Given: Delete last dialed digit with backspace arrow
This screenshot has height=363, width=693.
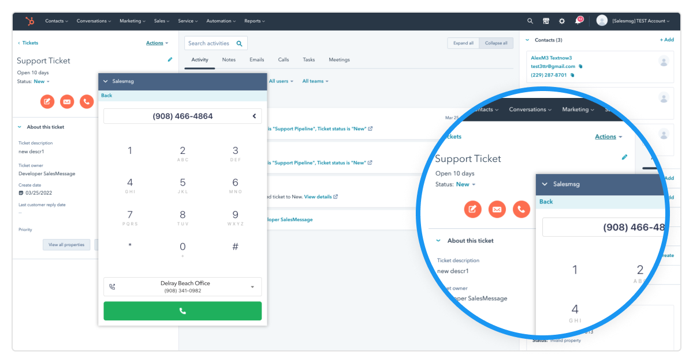Looking at the screenshot, I should tap(254, 116).
